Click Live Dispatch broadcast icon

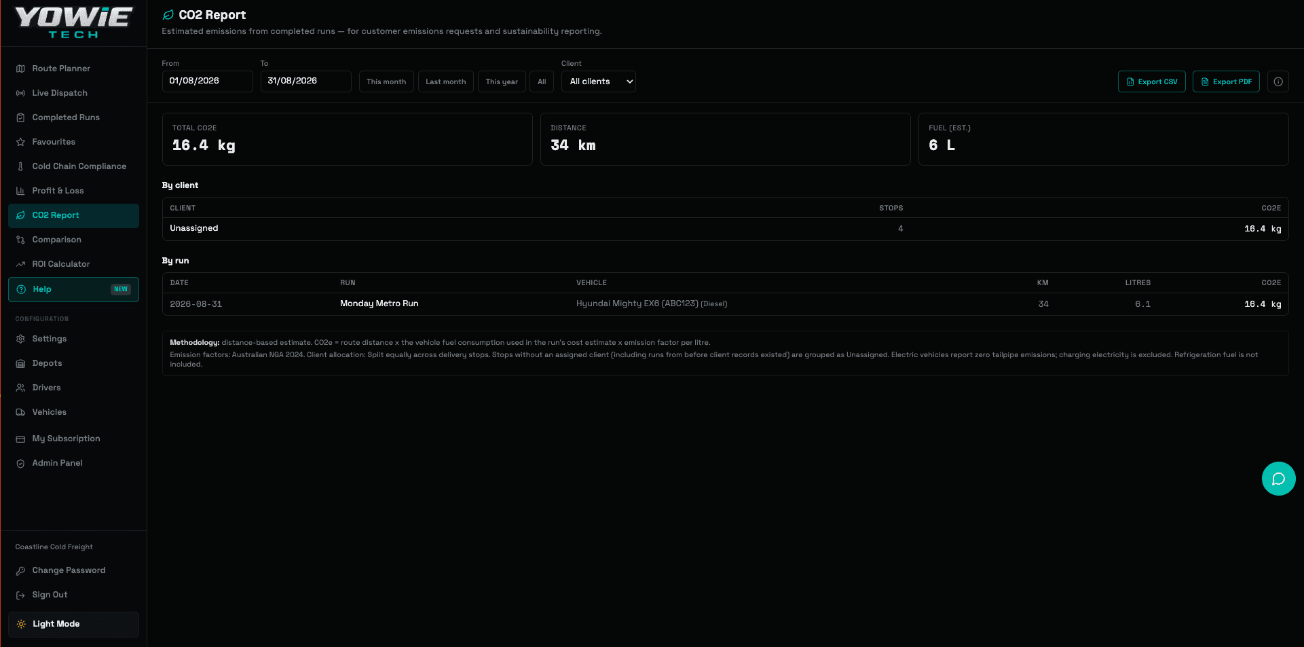tap(20, 93)
